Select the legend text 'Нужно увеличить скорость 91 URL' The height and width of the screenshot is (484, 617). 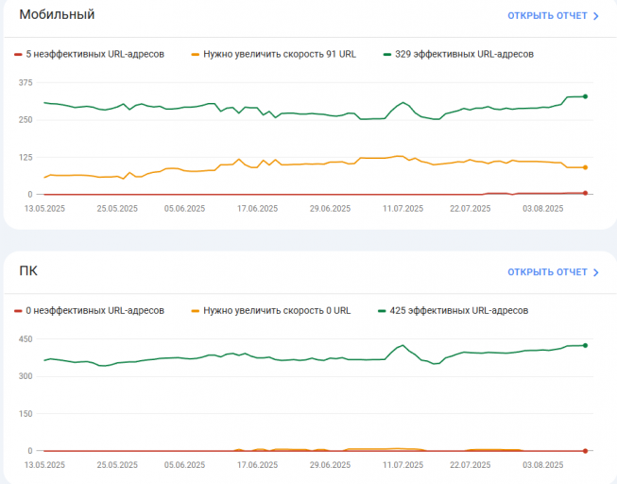[280, 54]
